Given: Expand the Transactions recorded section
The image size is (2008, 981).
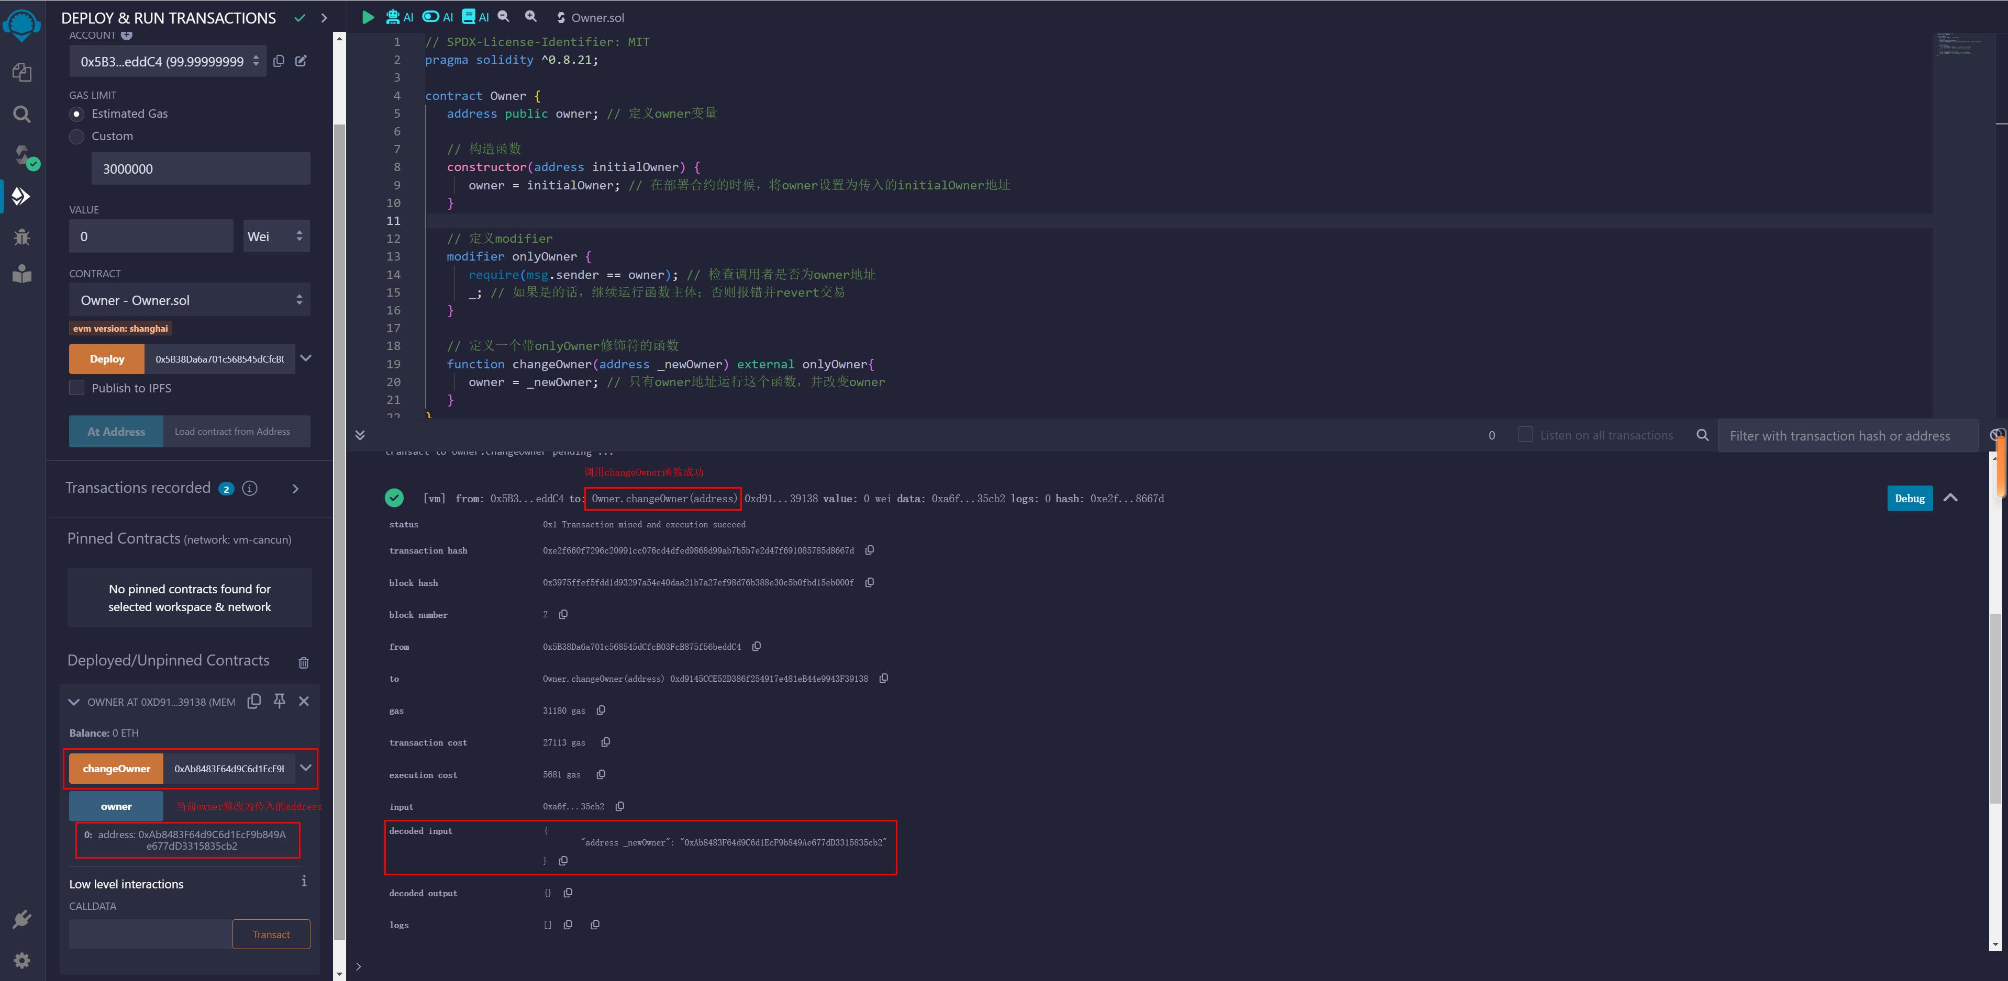Looking at the screenshot, I should [295, 489].
